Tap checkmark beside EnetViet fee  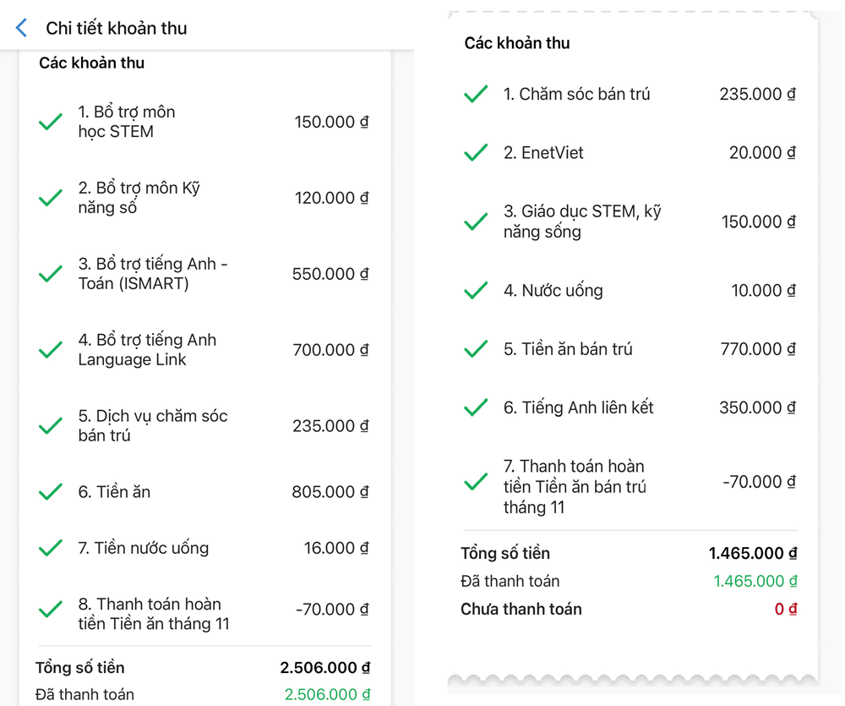click(x=476, y=153)
